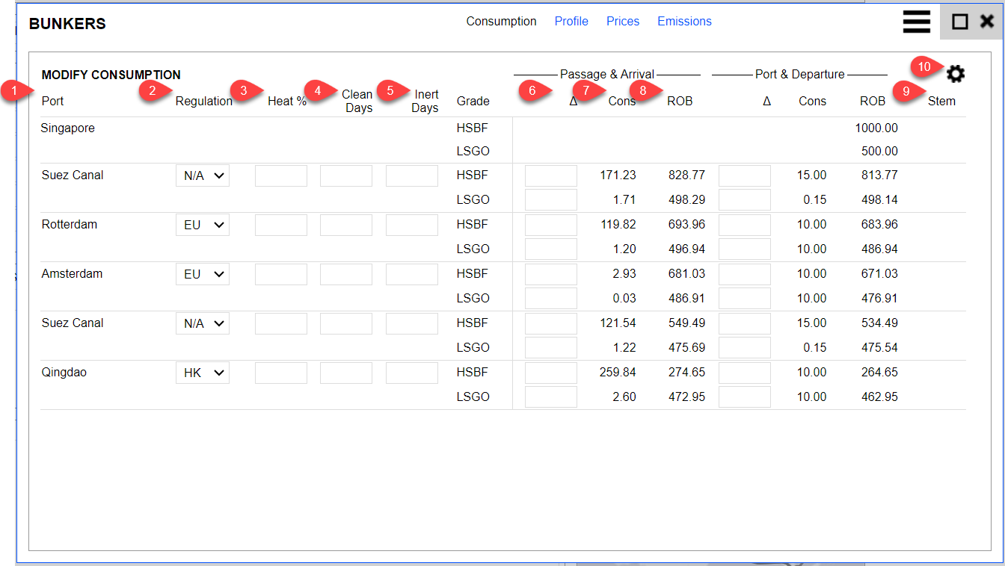Click Heat % field for Rotterdam
The width and height of the screenshot is (1005, 566).
click(x=280, y=226)
